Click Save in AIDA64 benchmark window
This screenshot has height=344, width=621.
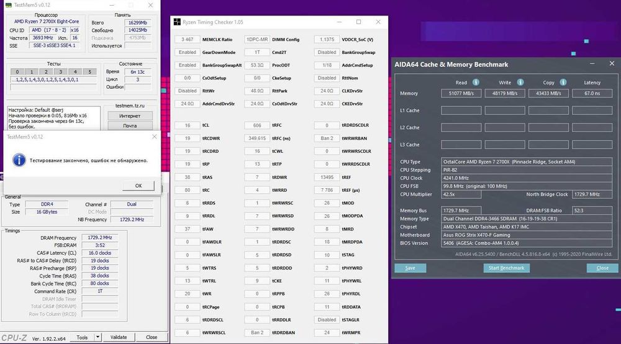pyautogui.click(x=410, y=268)
